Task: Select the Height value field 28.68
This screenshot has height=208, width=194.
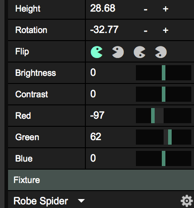Action: (103, 8)
